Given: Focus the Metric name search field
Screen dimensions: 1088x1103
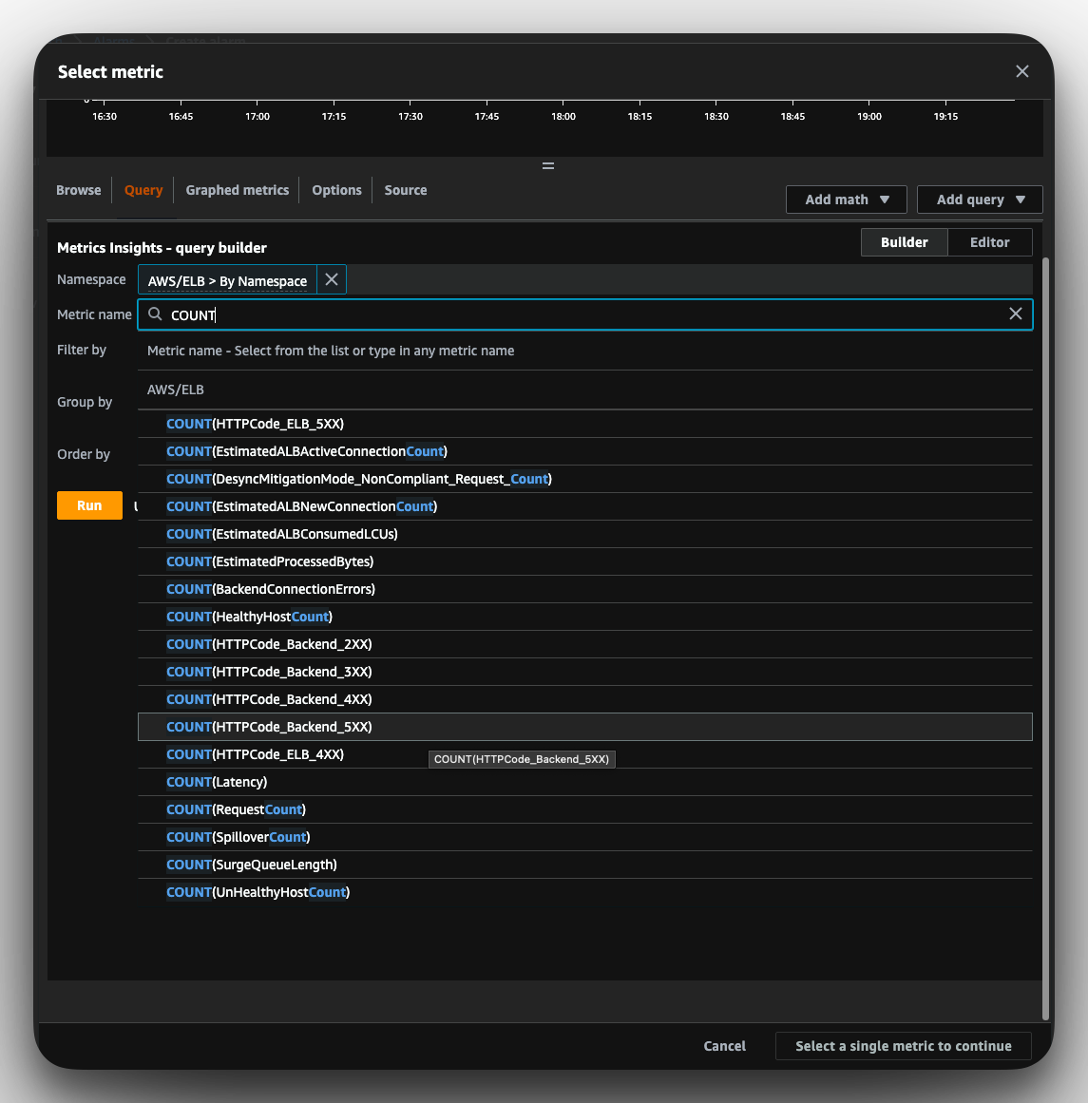Looking at the screenshot, I should tap(585, 314).
